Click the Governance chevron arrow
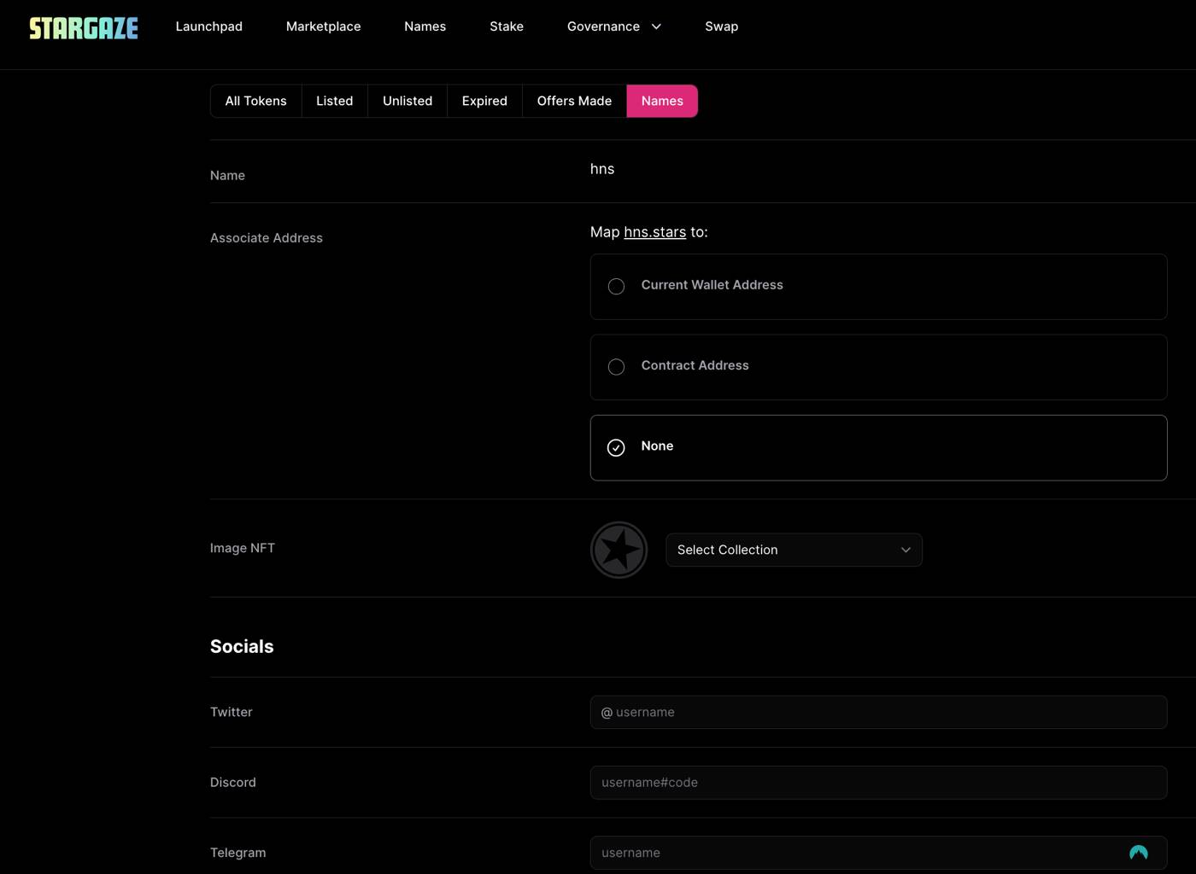 click(x=656, y=26)
